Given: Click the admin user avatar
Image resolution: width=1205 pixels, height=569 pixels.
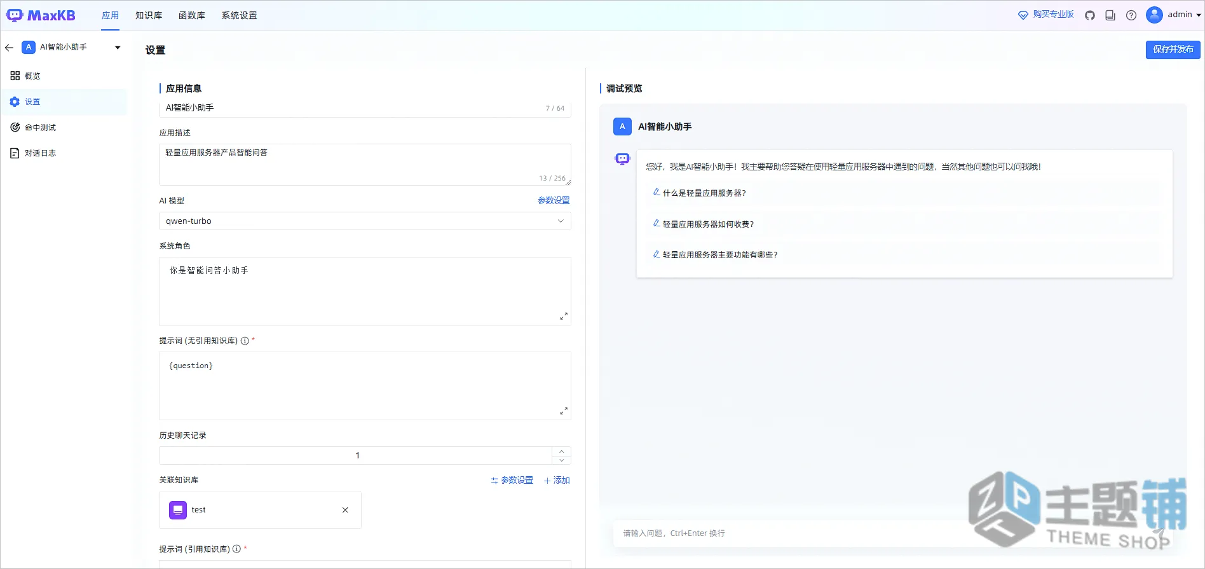Looking at the screenshot, I should click(1154, 15).
